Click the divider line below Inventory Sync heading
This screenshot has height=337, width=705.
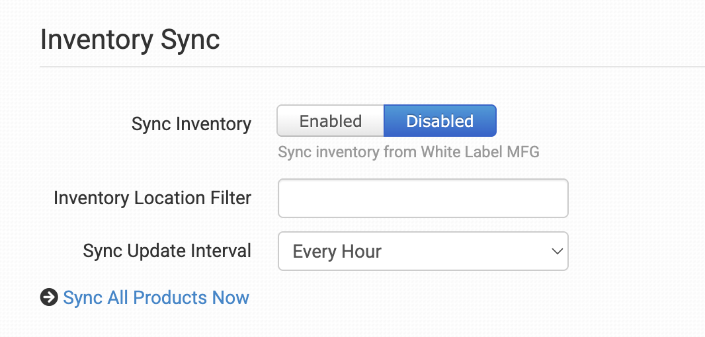[x=370, y=67]
